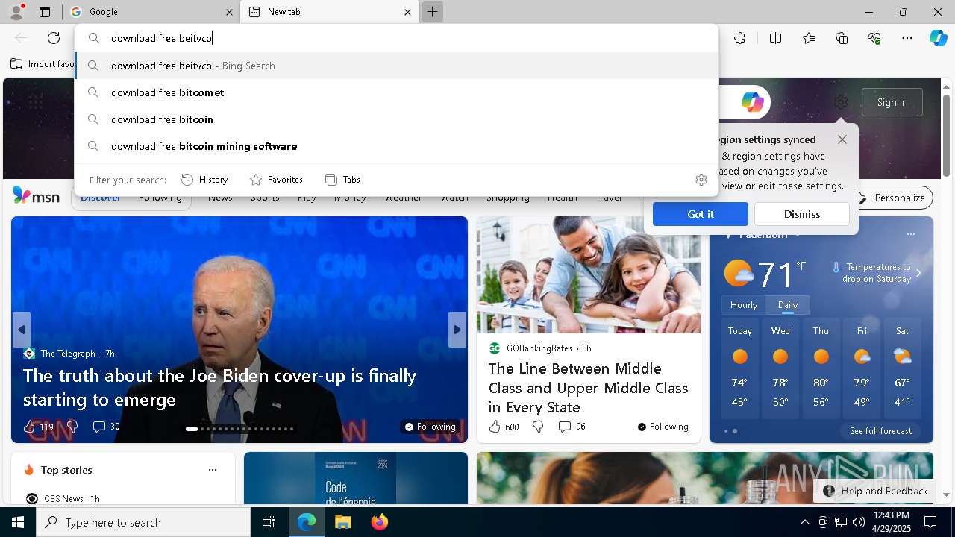Open the Extensions puzzle icon
The width and height of the screenshot is (955, 537).
click(x=739, y=38)
